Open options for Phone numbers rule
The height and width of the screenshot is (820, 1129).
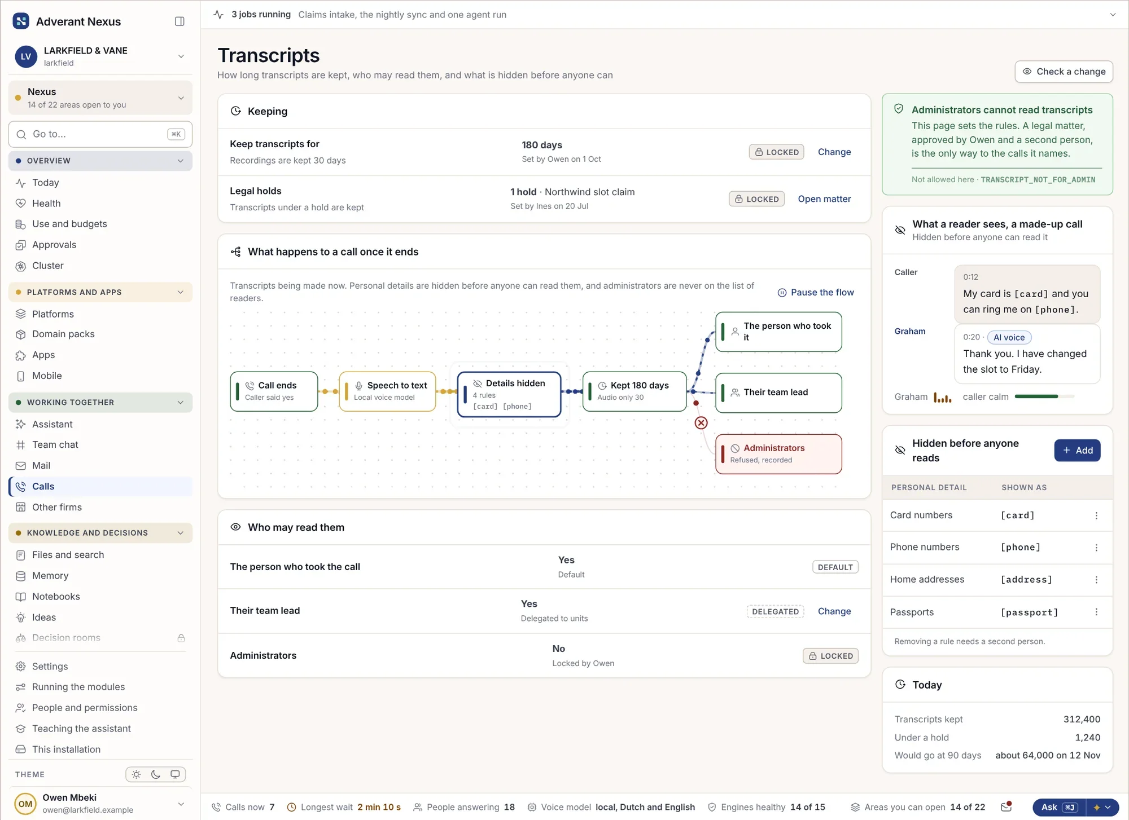pos(1096,548)
